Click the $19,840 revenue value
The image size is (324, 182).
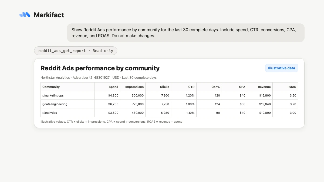(265, 104)
